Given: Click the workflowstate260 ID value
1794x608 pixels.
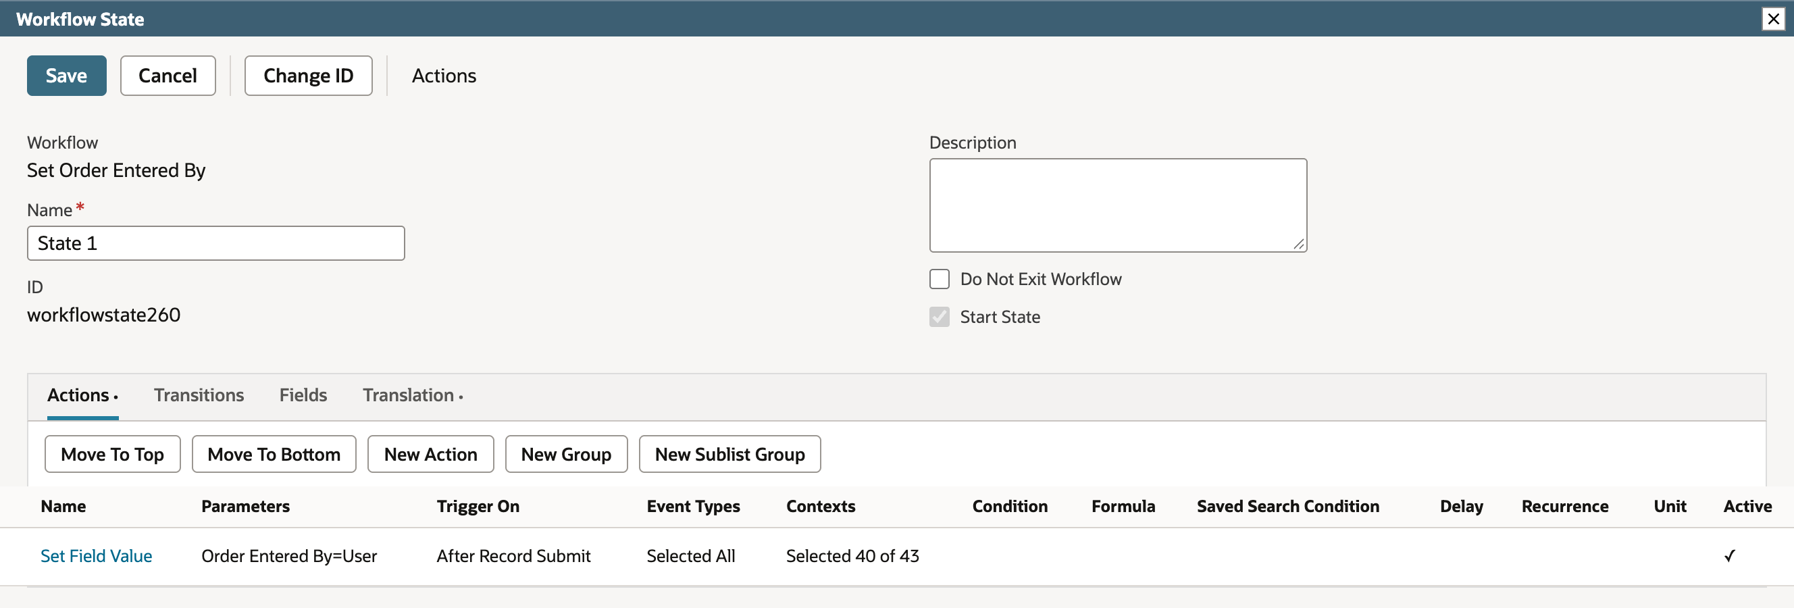Looking at the screenshot, I should (x=104, y=315).
